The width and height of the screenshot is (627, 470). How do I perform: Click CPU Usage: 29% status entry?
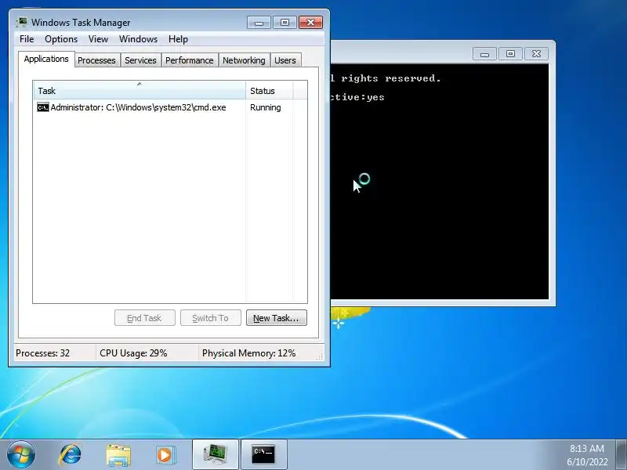pyautogui.click(x=133, y=353)
